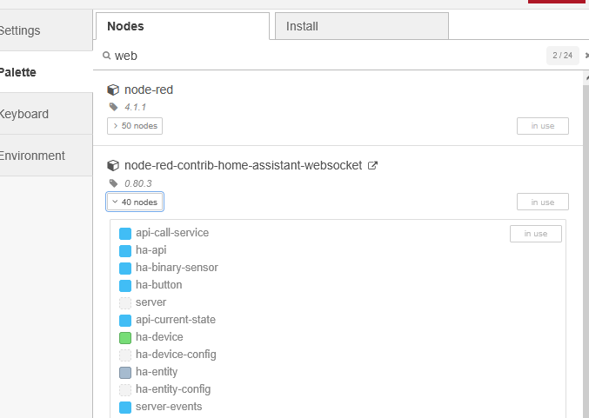
Task: Open the Keyboard settings section
Action: coord(26,114)
